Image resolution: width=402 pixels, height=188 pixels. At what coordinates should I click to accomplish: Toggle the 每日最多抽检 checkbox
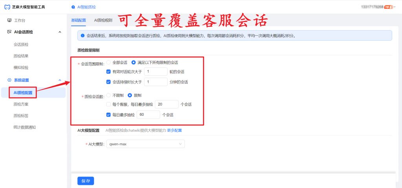point(109,115)
